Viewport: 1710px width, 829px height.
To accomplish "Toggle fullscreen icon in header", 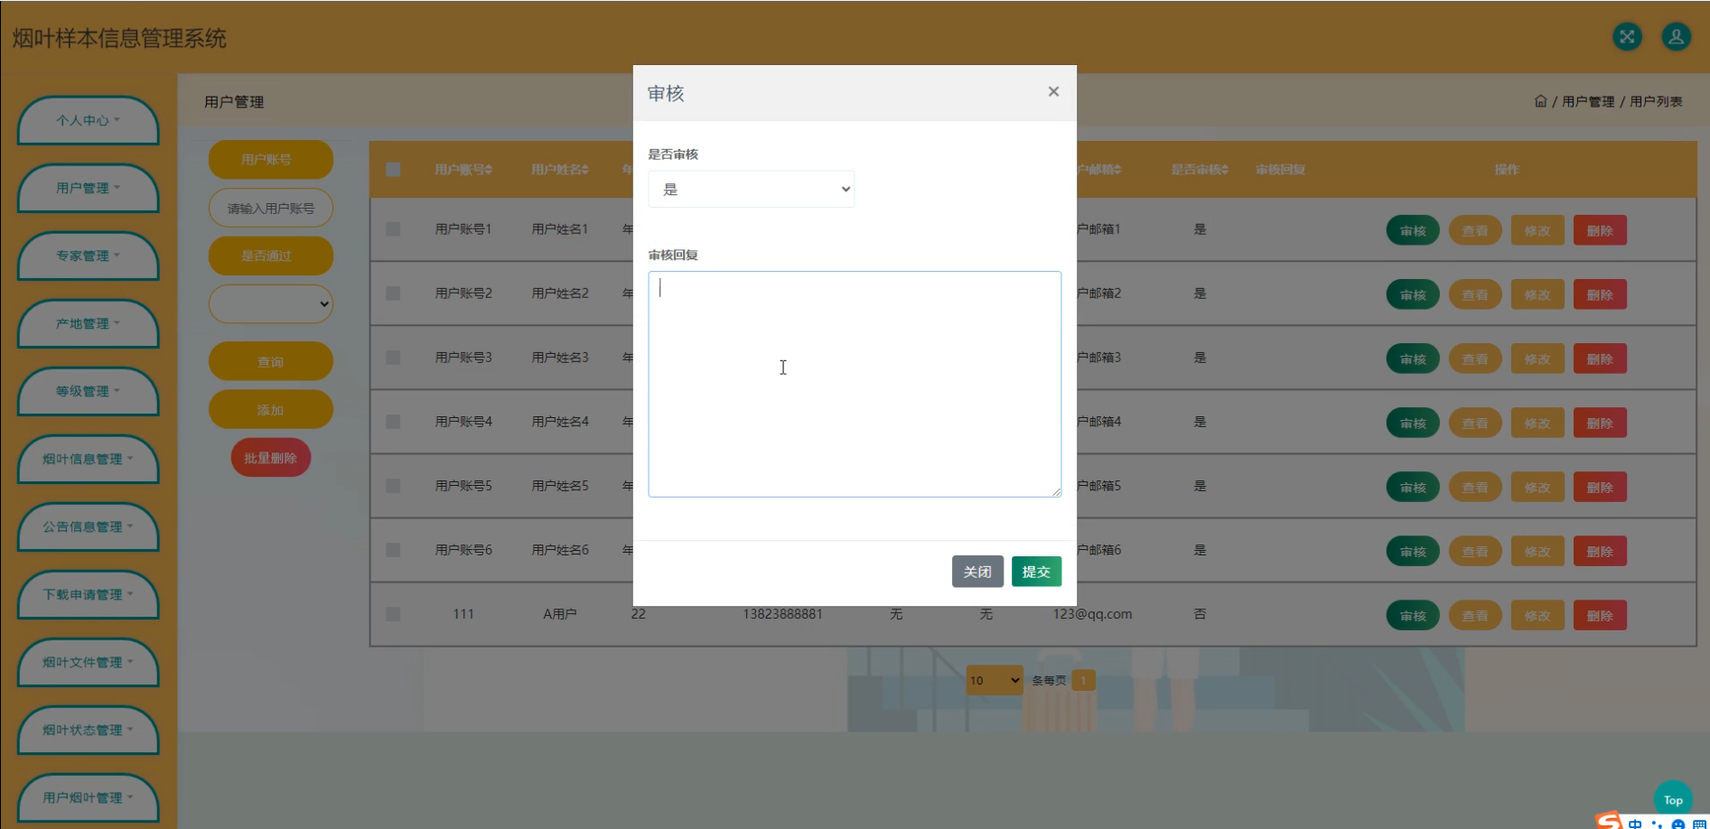I will 1627,37.
